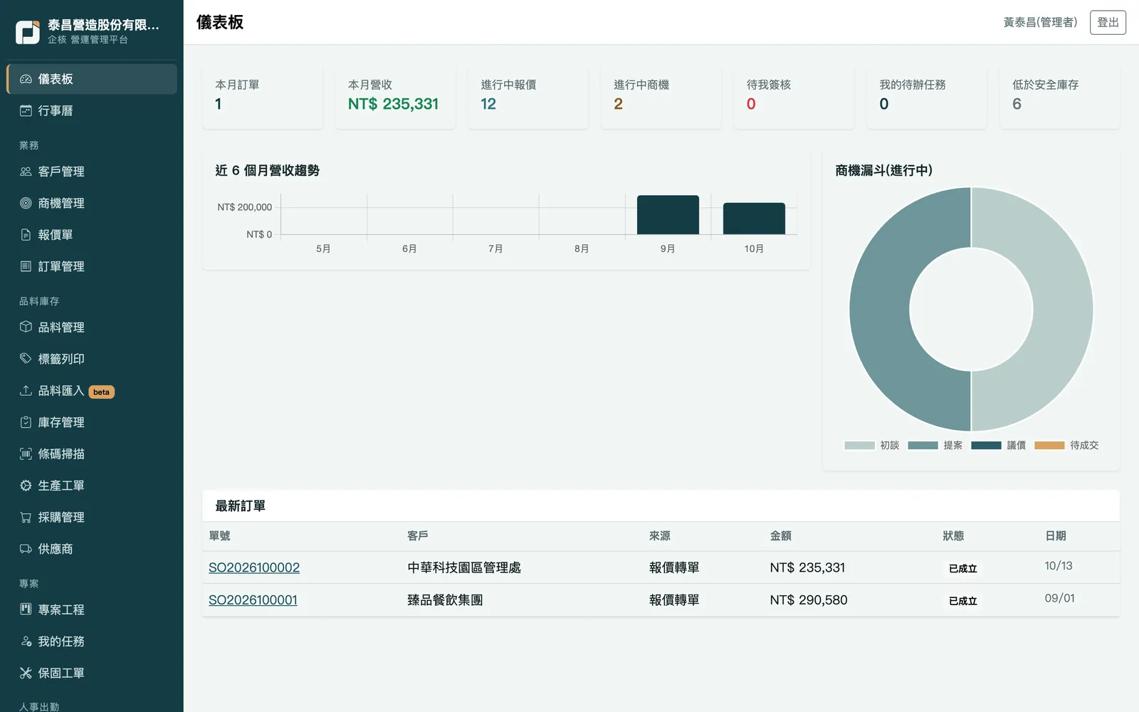1139x712 pixels.
Task: Open the 低於安全庫存 card showing 6
Action: point(1059,98)
